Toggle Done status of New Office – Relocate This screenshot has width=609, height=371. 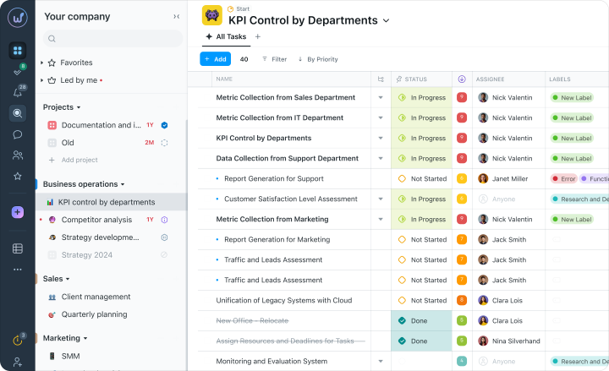(x=402, y=320)
